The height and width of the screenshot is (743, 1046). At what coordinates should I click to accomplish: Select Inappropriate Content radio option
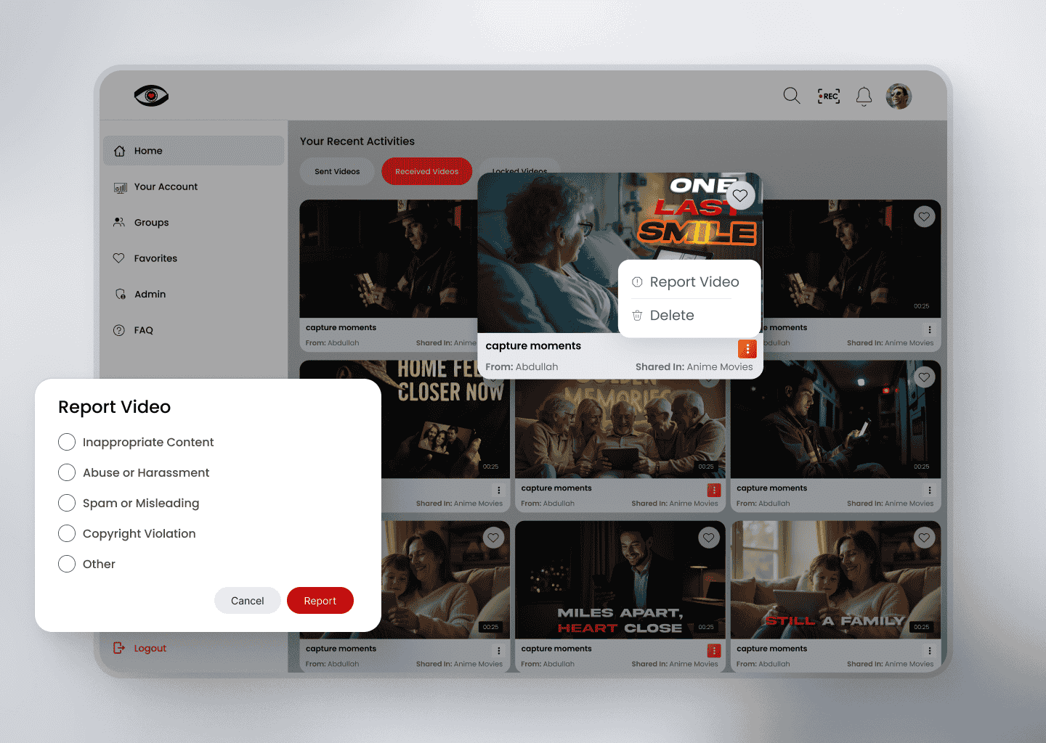click(67, 442)
